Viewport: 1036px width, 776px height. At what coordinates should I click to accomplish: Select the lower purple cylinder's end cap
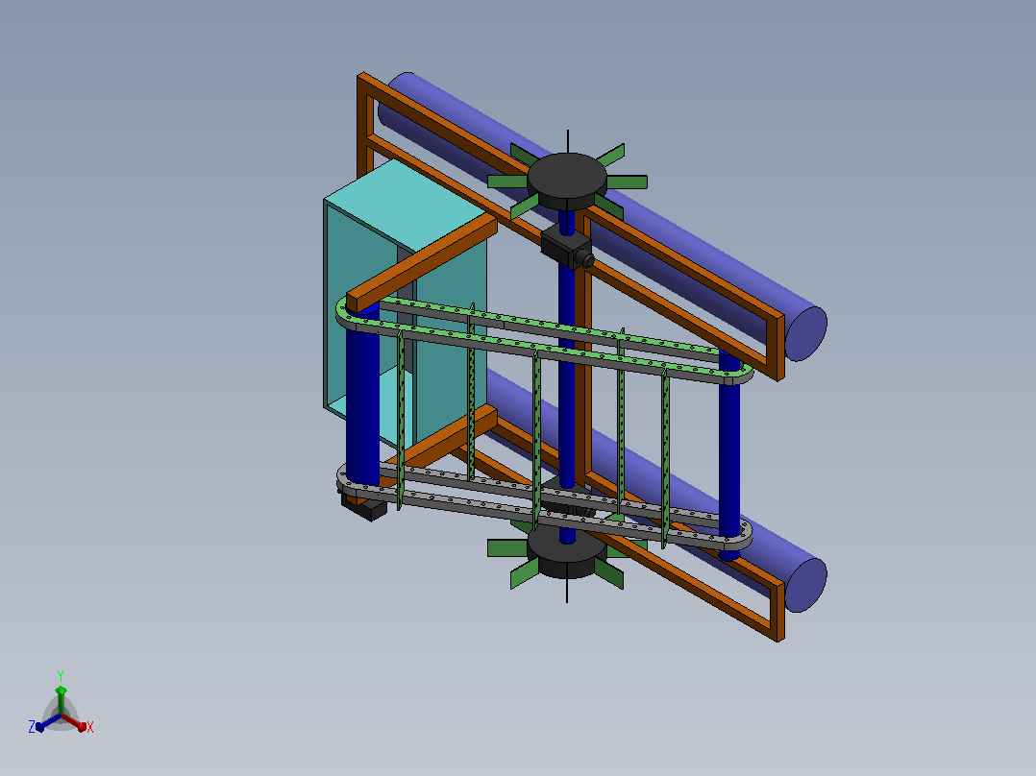(804, 585)
